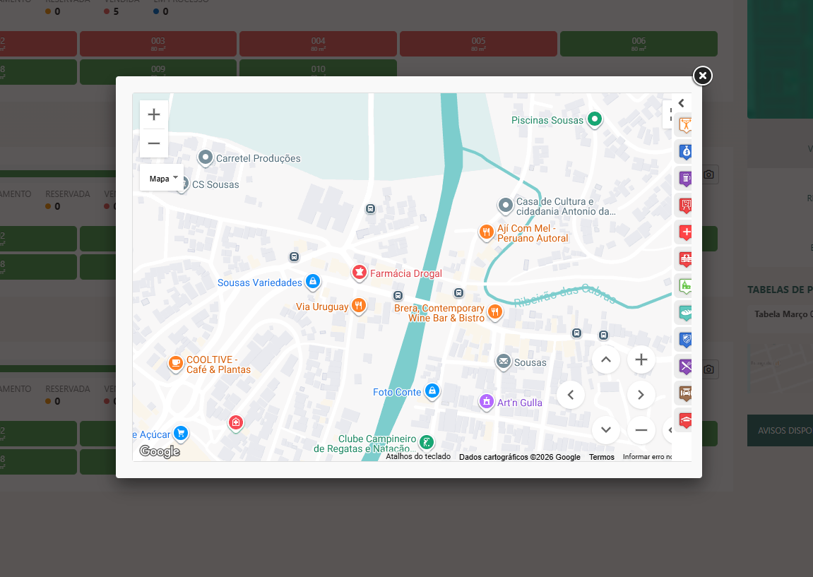The height and width of the screenshot is (577, 813).
Task: Click the Sousas Variedades shop pin
Action: point(313,282)
